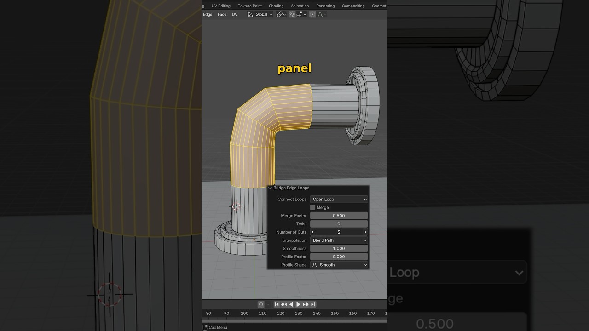
Task: Jump to the timeline start frame
Action: pyautogui.click(x=277, y=304)
